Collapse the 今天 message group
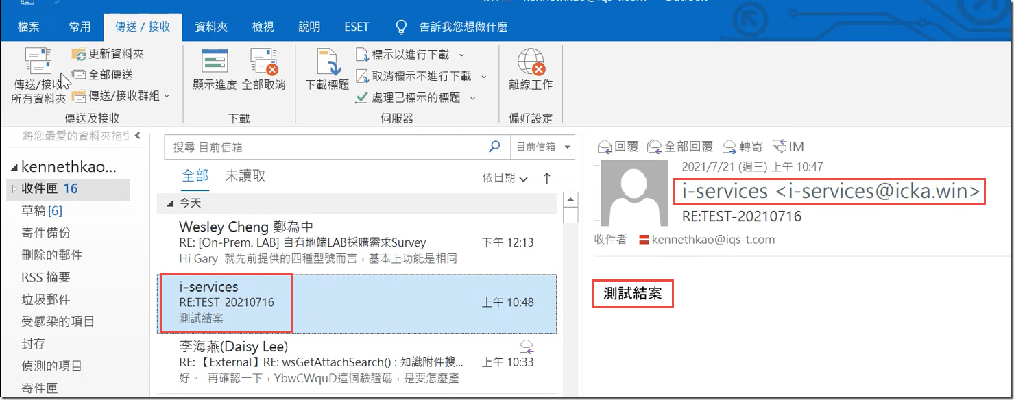 [x=171, y=203]
